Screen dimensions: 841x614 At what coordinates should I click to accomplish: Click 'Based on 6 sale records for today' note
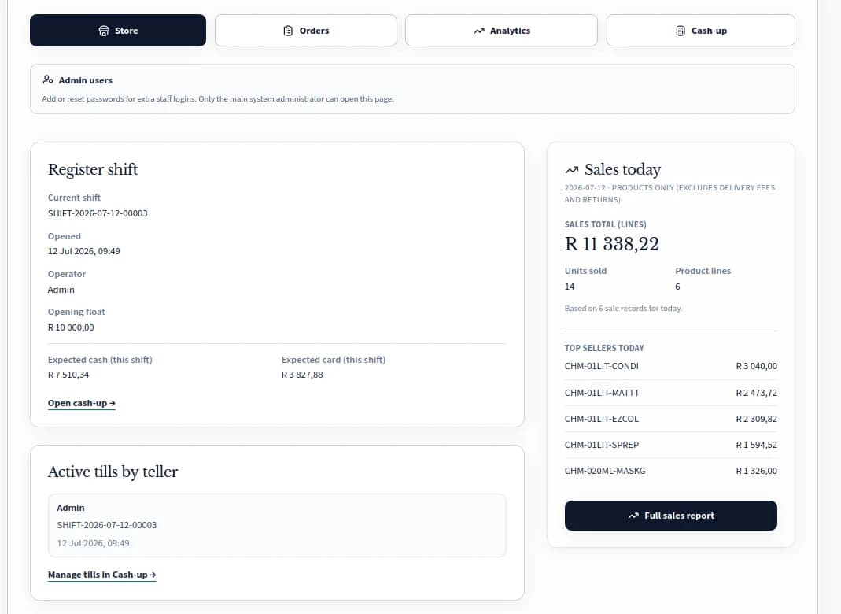pyautogui.click(x=623, y=308)
